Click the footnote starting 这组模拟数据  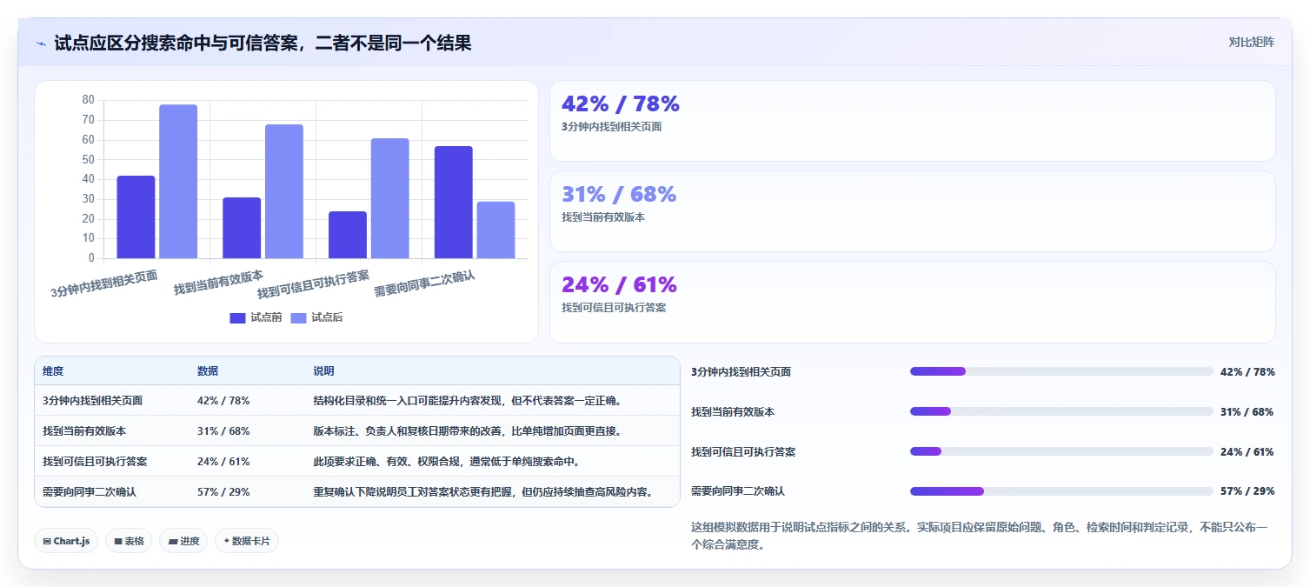point(980,537)
